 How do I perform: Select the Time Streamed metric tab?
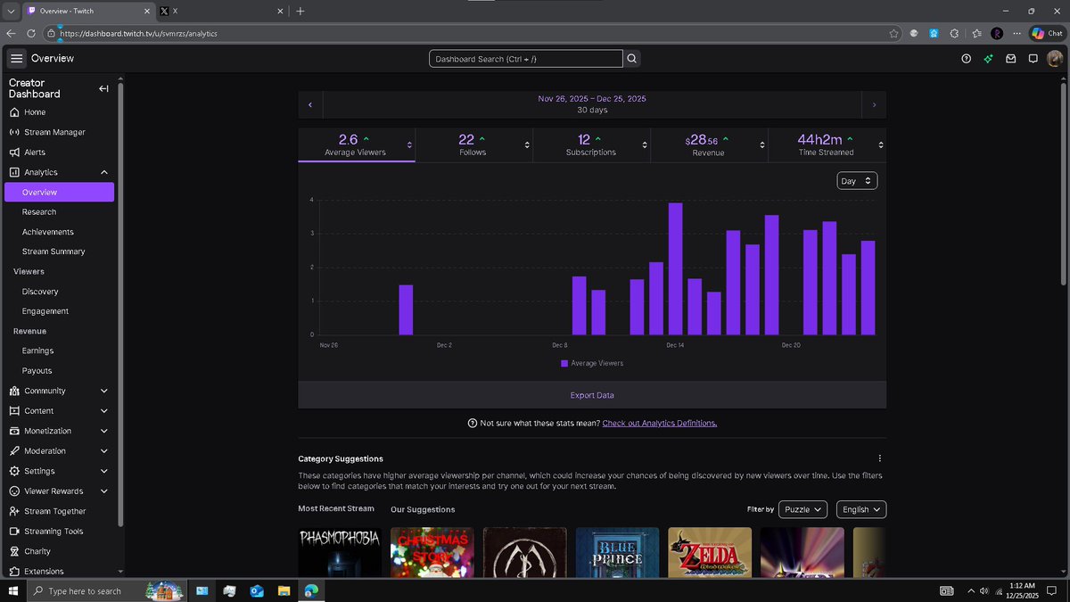827,144
